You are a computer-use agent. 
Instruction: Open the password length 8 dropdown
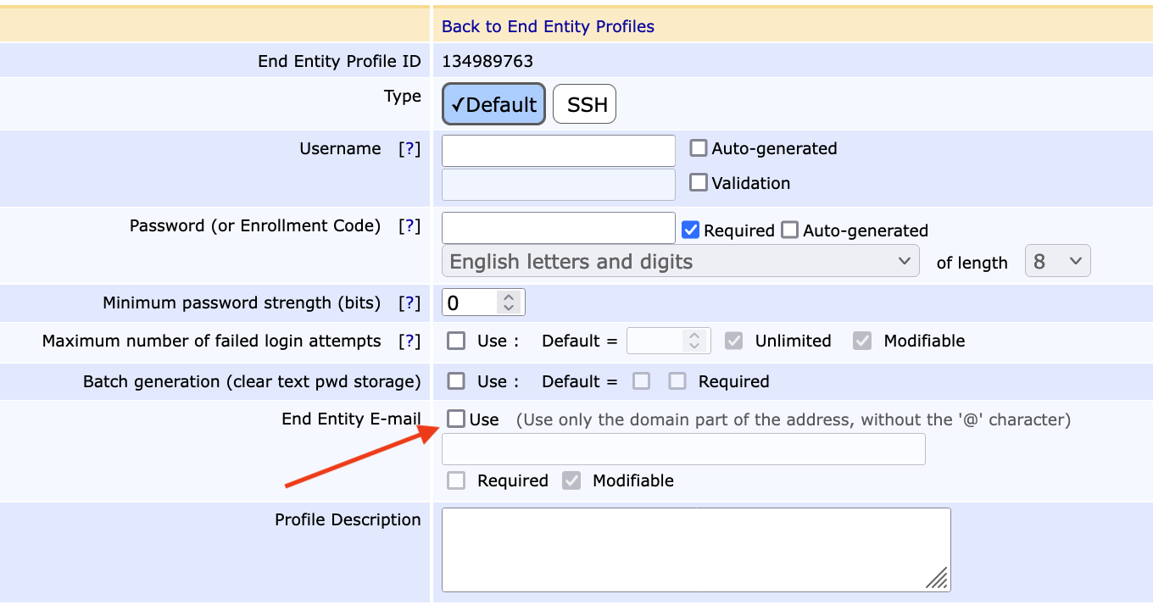[1057, 262]
